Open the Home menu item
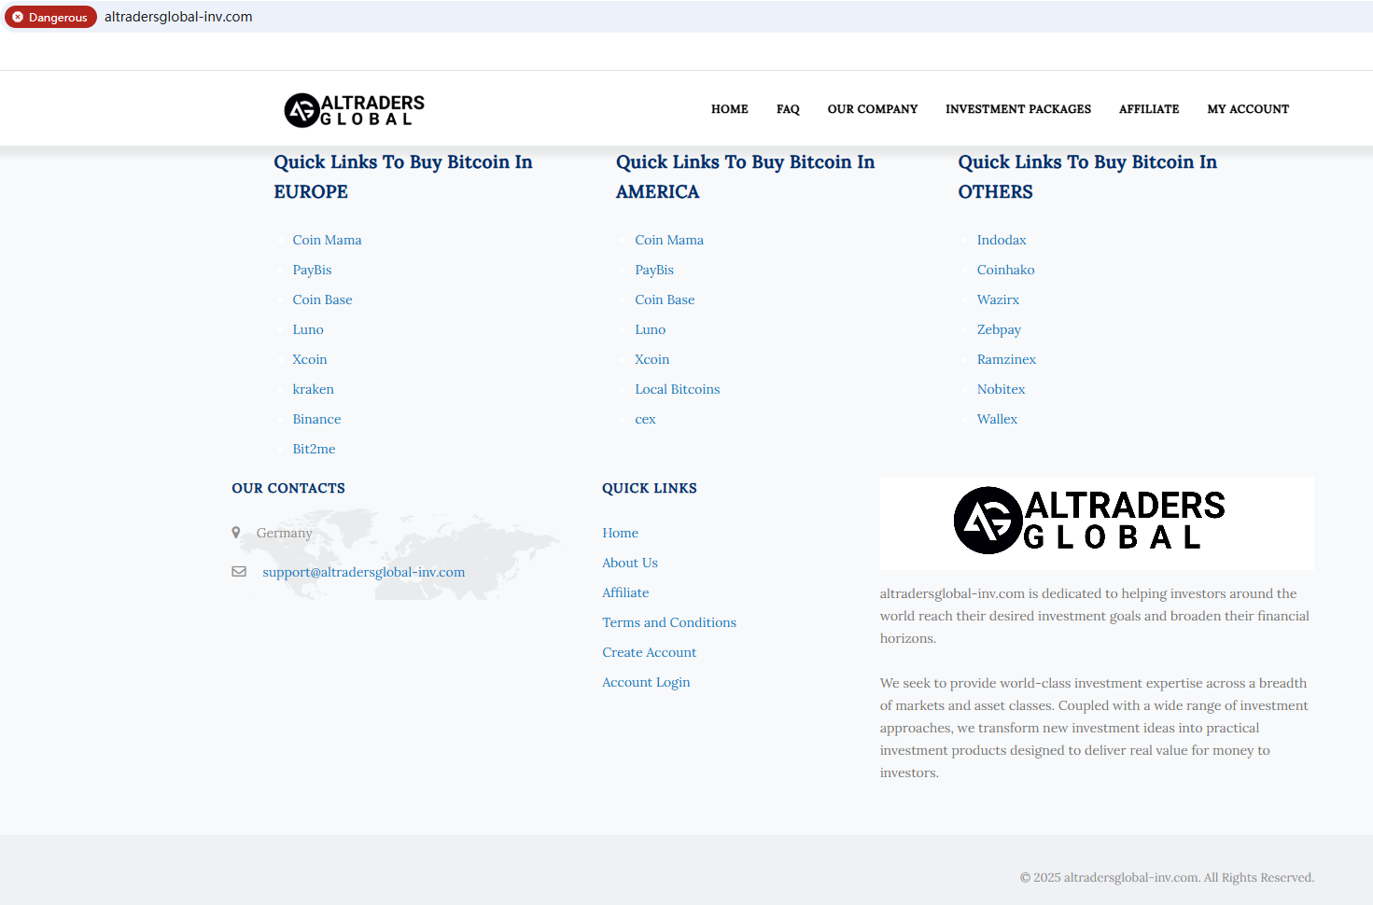 click(730, 109)
